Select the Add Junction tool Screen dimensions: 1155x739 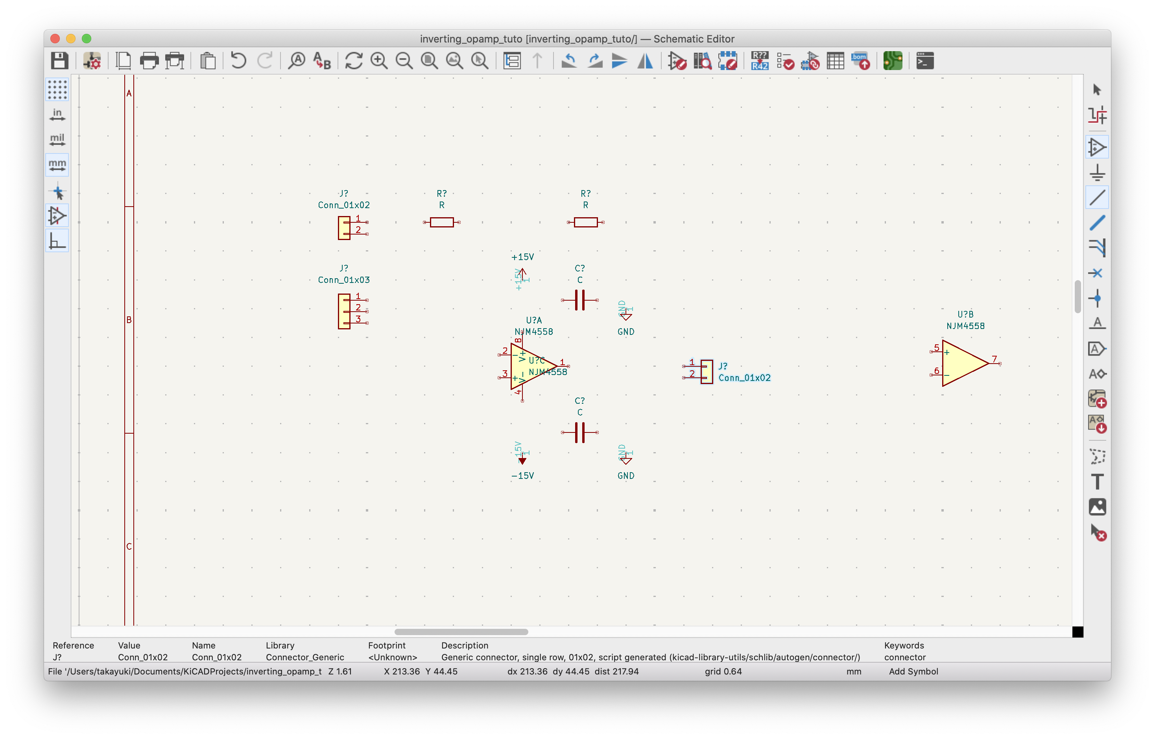point(1097,299)
